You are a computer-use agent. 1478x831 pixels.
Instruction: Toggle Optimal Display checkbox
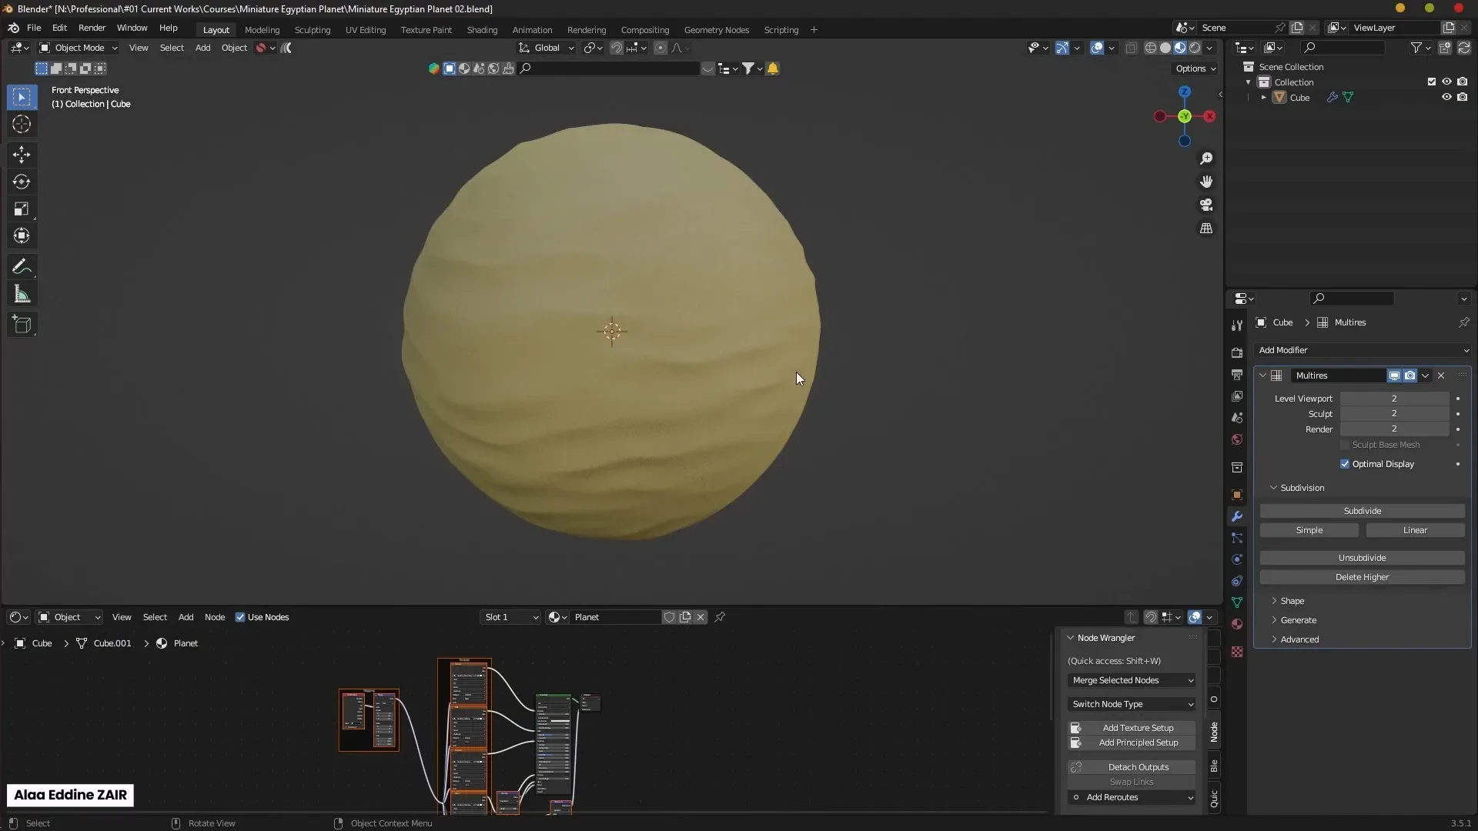(1346, 464)
